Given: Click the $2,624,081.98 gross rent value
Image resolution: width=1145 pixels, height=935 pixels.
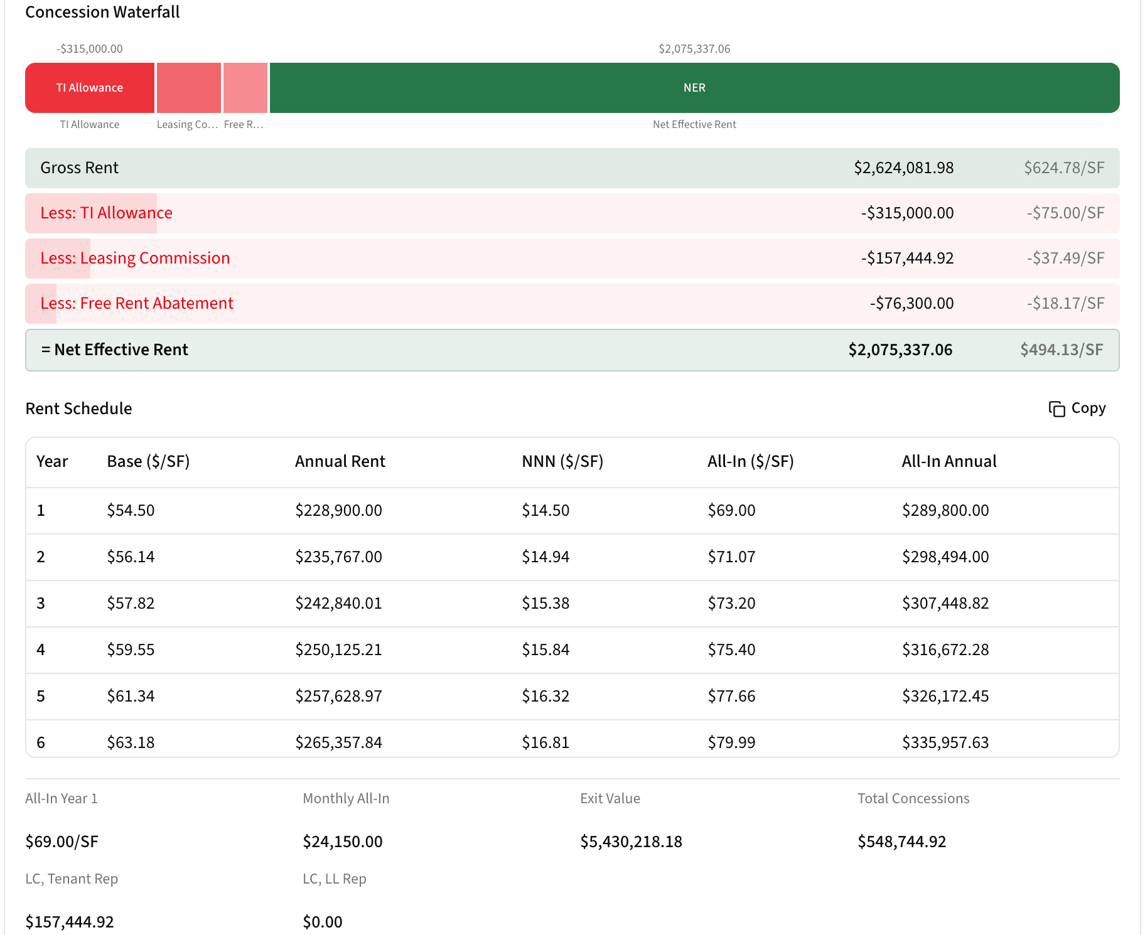Looking at the screenshot, I should (x=904, y=168).
